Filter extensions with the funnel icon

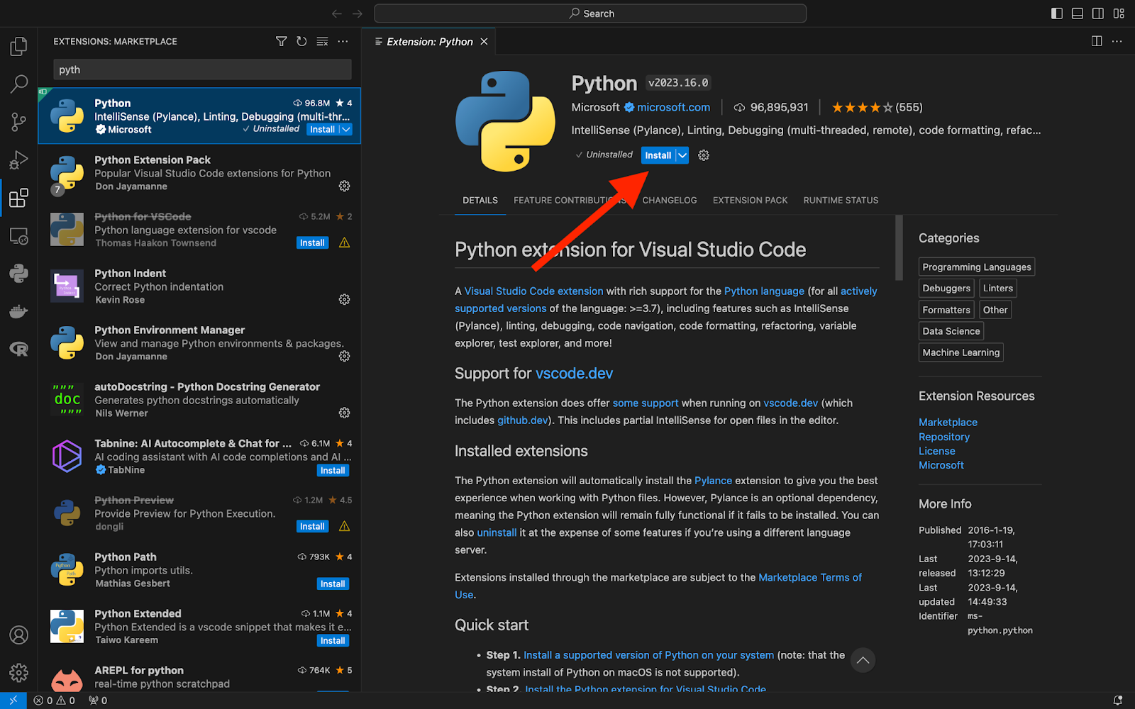[282, 42]
